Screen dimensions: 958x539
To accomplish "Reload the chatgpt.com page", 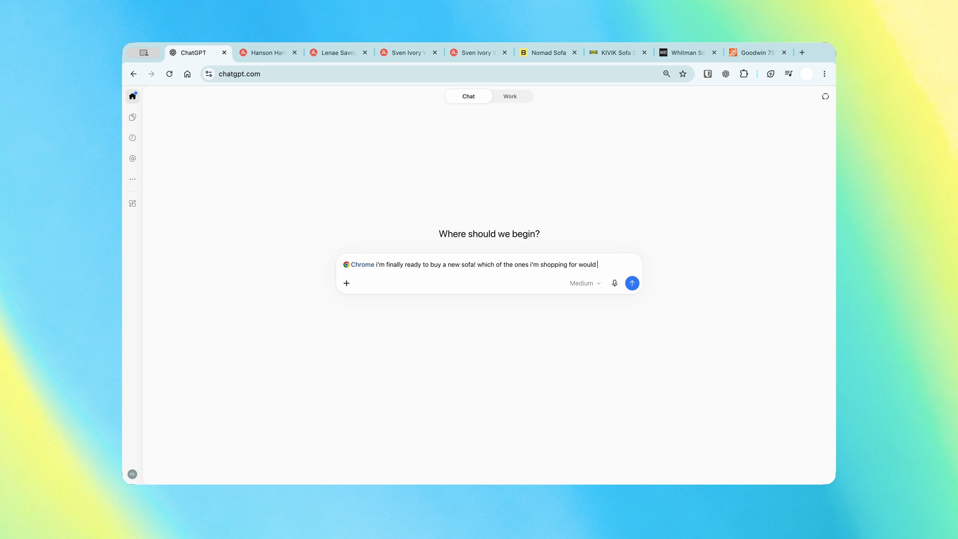I will pyautogui.click(x=169, y=74).
